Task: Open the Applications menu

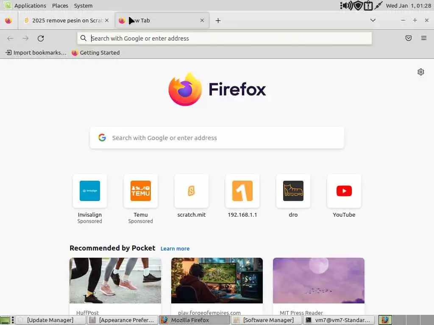Action: point(30,6)
